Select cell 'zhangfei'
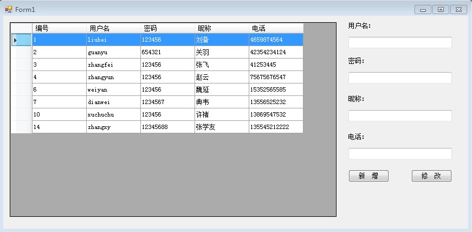This screenshot has height=232, width=472. click(x=113, y=65)
